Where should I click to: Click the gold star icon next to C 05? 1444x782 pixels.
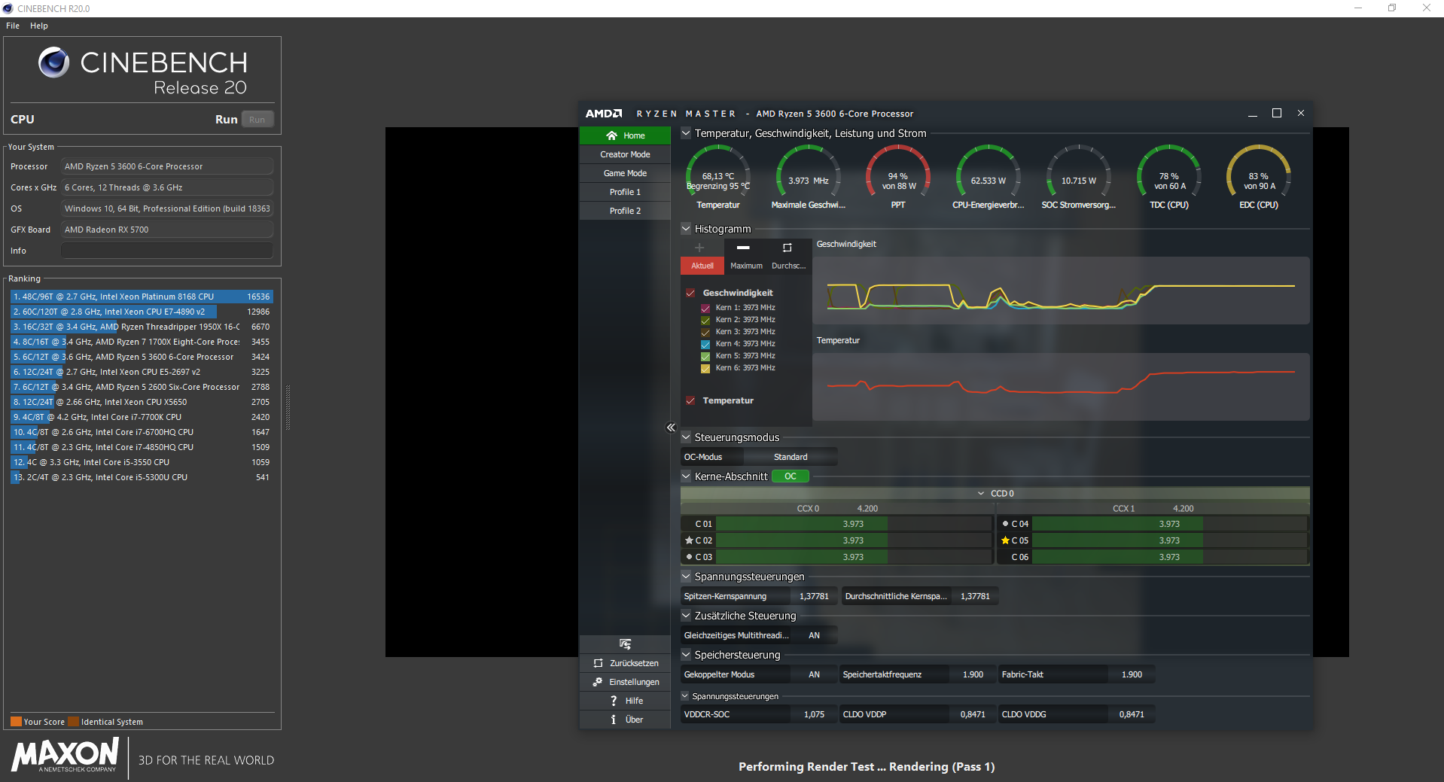point(1005,540)
